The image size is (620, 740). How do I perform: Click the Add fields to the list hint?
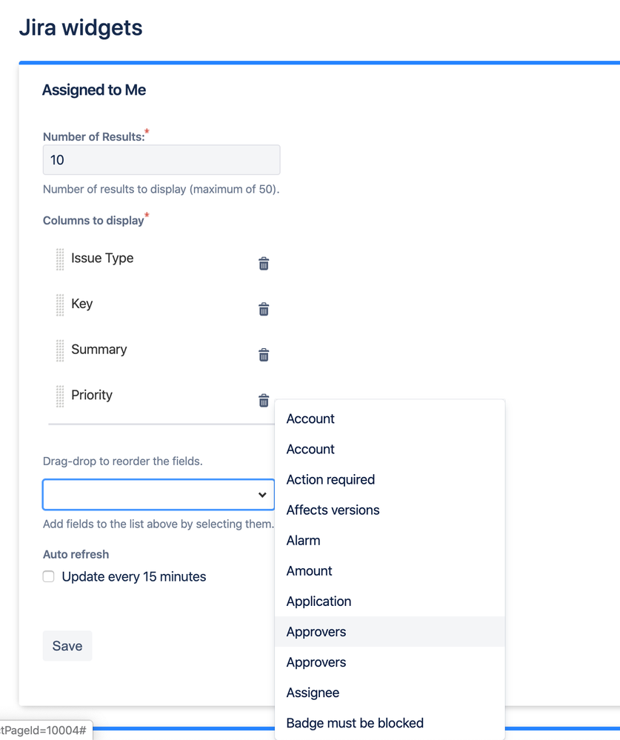tap(159, 524)
